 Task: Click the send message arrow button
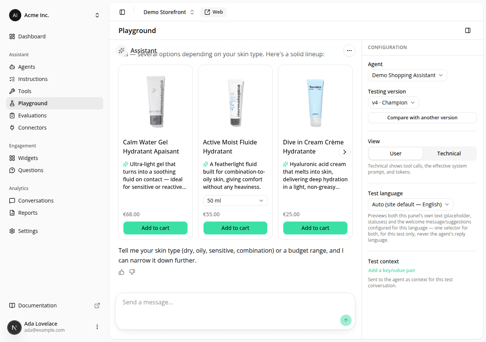346,320
